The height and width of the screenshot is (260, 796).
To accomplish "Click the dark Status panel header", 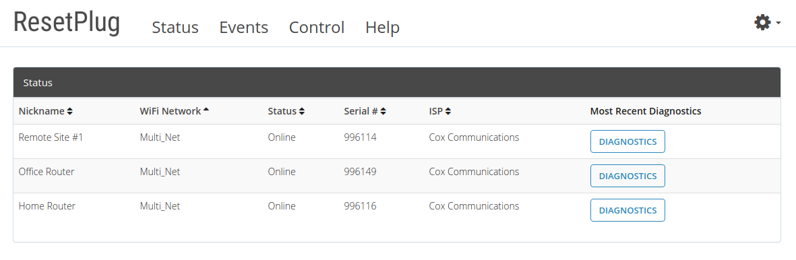I will click(x=396, y=82).
